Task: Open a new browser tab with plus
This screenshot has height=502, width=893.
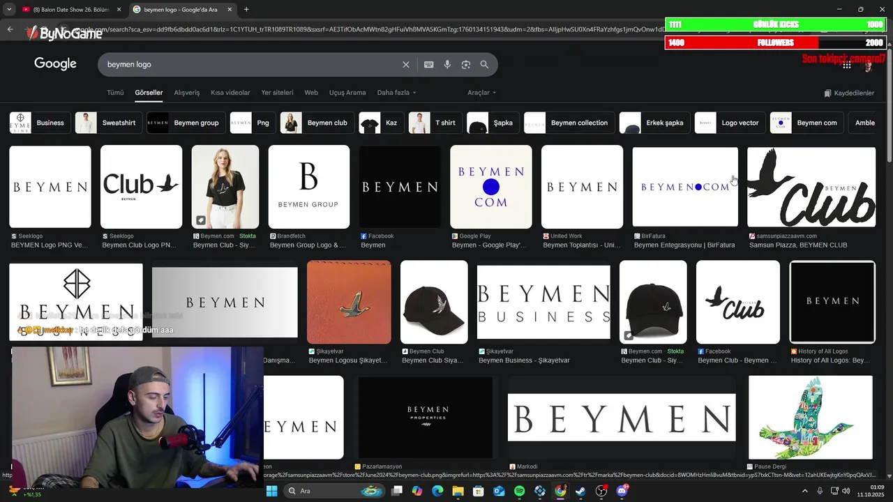Action: 246,10
